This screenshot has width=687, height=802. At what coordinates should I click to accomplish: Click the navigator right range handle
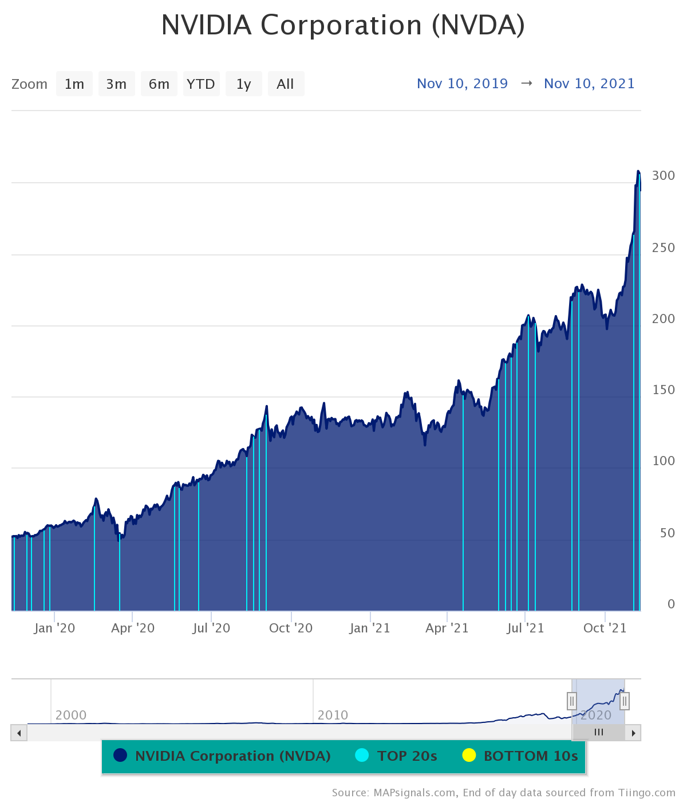click(x=625, y=701)
